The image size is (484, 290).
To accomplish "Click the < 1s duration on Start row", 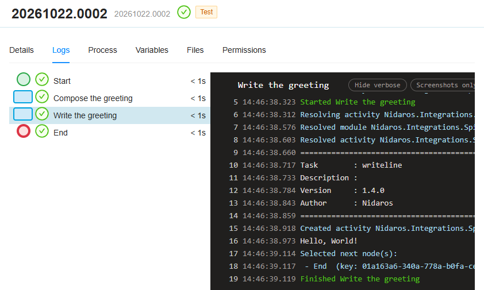I will click(198, 81).
